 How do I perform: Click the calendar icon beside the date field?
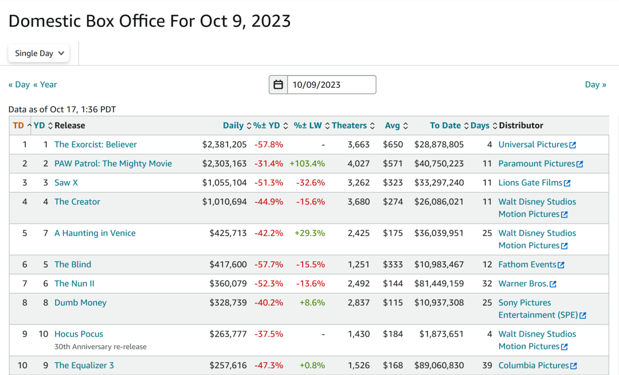(x=278, y=85)
